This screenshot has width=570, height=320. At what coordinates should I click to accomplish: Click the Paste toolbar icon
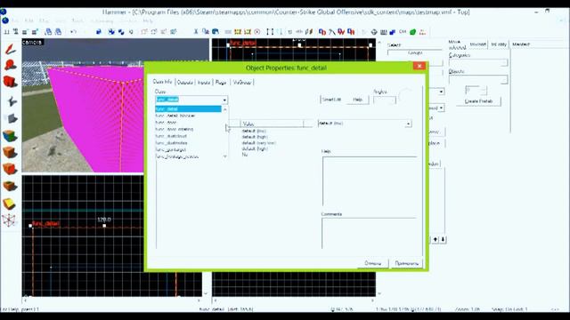pyautogui.click(x=216, y=32)
